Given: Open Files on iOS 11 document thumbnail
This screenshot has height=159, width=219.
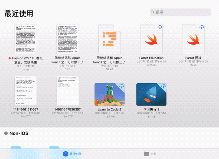Looking at the screenshot, I should (x=26, y=39).
